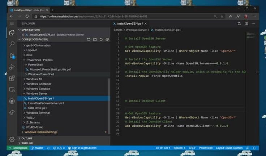266x156 pixels.
Task: Click the explorer vertical scrollbar
Action: click(109, 106)
